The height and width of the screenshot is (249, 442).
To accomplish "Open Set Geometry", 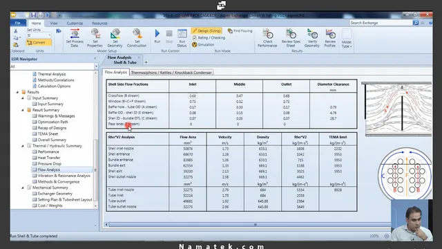I will [115, 38].
